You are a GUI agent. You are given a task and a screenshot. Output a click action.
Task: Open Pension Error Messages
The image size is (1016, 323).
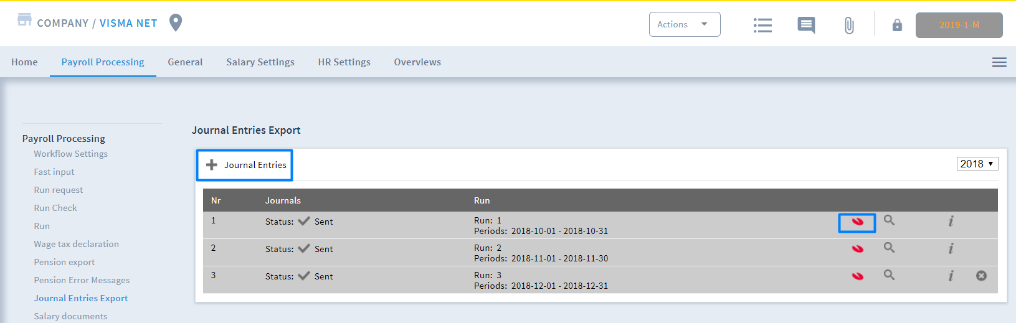point(82,280)
